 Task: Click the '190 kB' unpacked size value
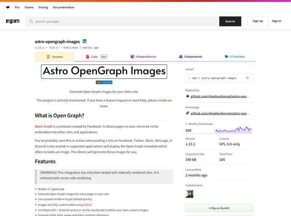coord(191,159)
